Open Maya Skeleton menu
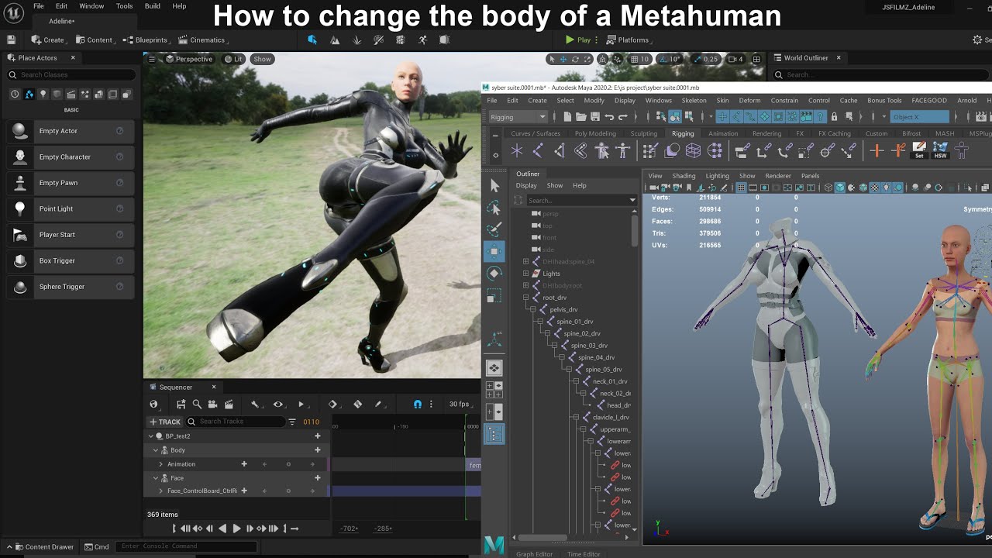 coord(694,100)
